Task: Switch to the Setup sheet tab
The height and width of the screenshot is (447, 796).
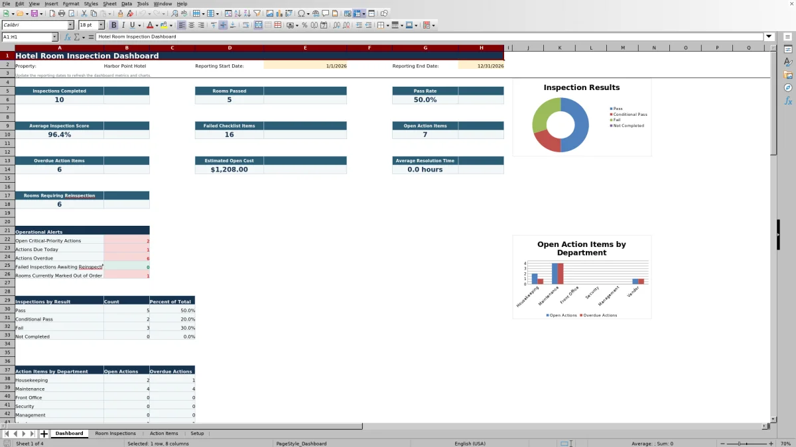Action: tap(197, 434)
